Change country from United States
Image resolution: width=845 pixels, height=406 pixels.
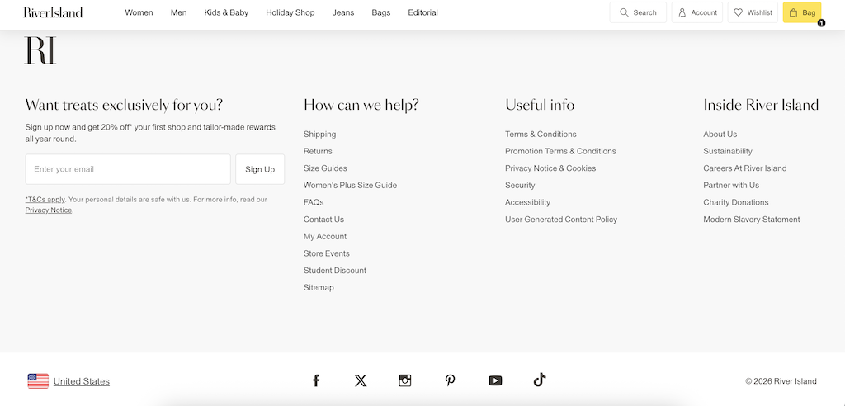(82, 381)
